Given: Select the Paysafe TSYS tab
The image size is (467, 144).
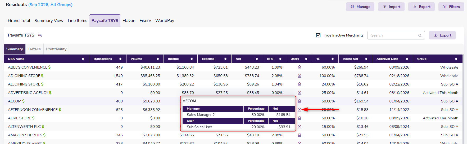Looking at the screenshot, I should [105, 21].
